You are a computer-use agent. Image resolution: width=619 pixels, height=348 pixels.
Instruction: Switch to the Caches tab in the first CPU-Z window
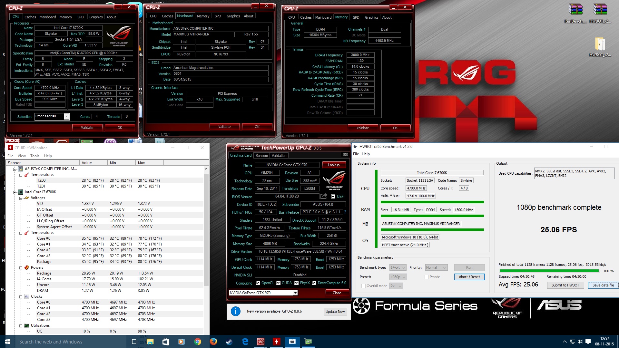30,17
